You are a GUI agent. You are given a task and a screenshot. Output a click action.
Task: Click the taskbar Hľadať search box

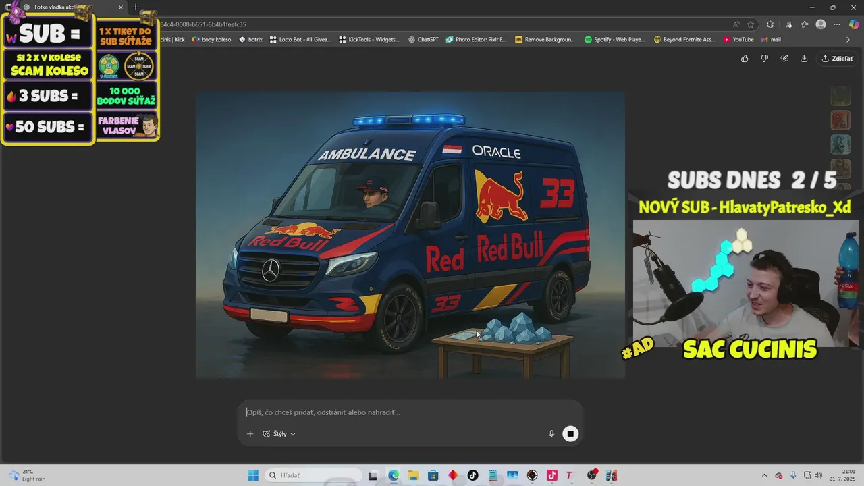click(x=314, y=475)
